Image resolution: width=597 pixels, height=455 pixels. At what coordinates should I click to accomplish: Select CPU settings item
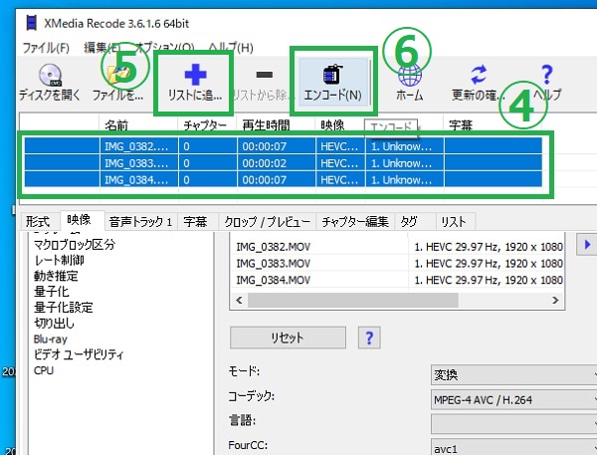coord(44,370)
